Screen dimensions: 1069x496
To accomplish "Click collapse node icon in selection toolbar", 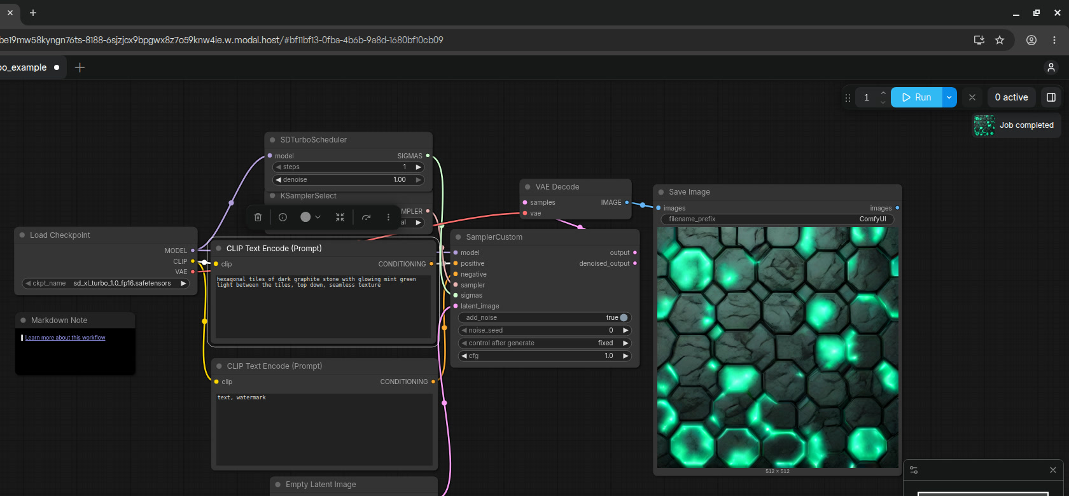I will 340,217.
